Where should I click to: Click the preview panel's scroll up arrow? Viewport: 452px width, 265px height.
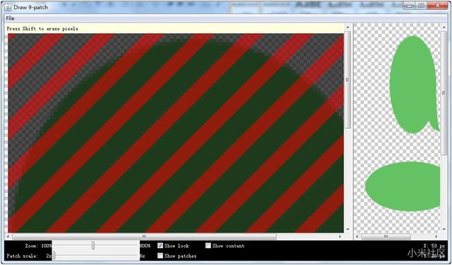(x=444, y=27)
